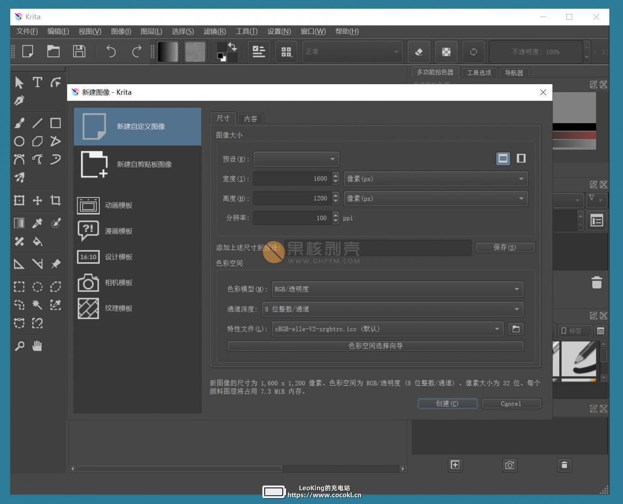This screenshot has width=623, height=504.
Task: Adjust the 不透明度 100% slider
Action: pyautogui.click(x=536, y=52)
